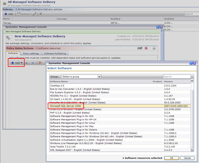199x163 pixels.
Task: Select HDDlife Pro 3.1 row
Action: (x=120, y=96)
